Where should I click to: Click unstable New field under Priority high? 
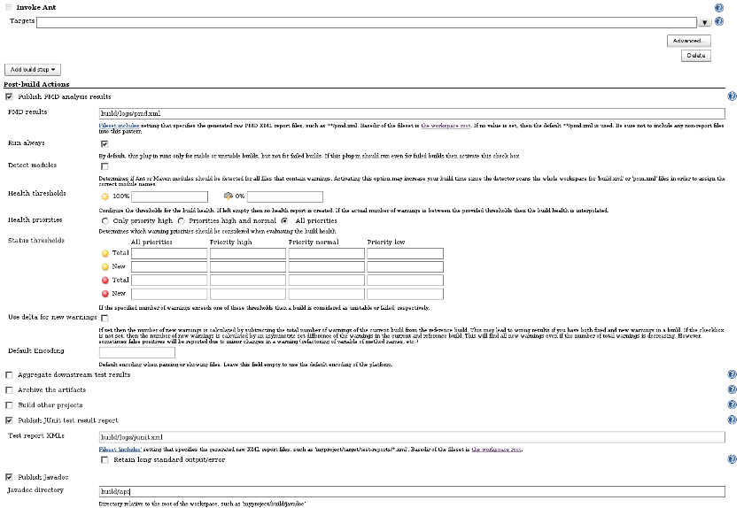point(248,266)
